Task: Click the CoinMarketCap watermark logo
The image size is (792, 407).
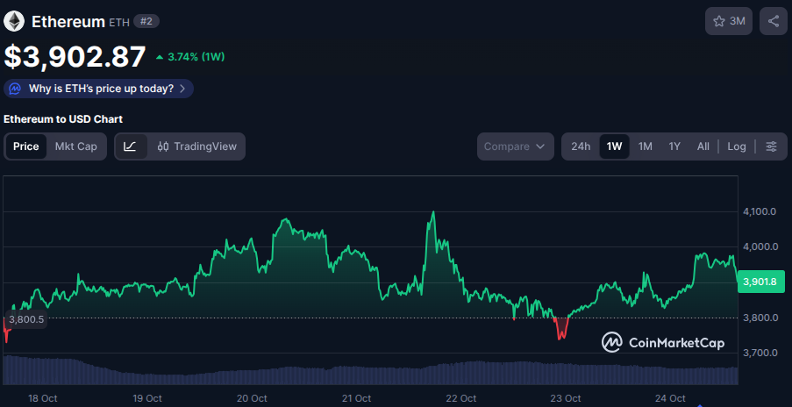Action: [663, 343]
